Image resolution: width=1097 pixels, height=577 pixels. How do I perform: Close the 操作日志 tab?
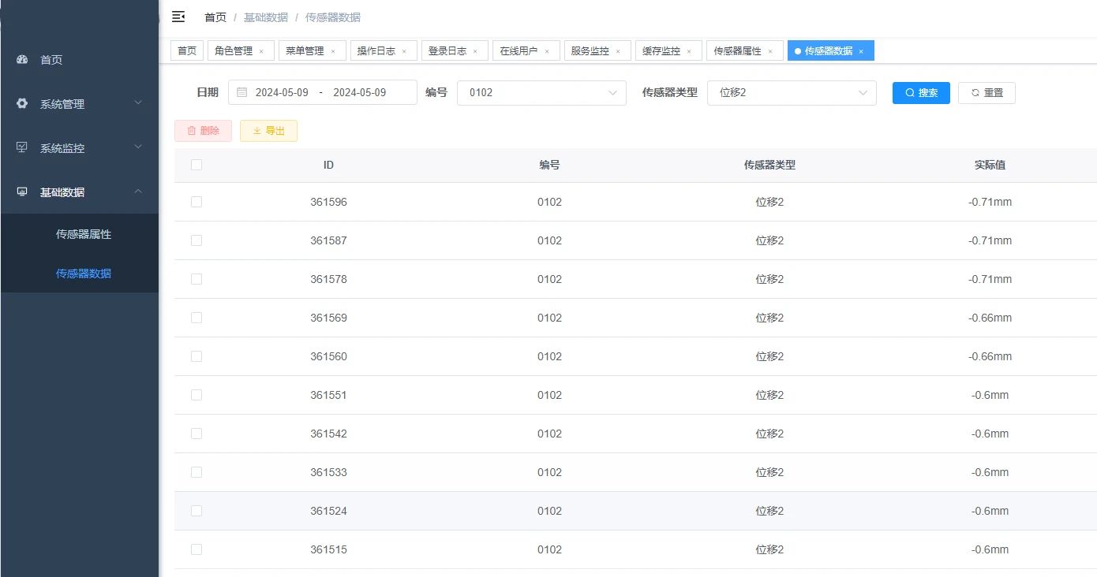[404, 51]
